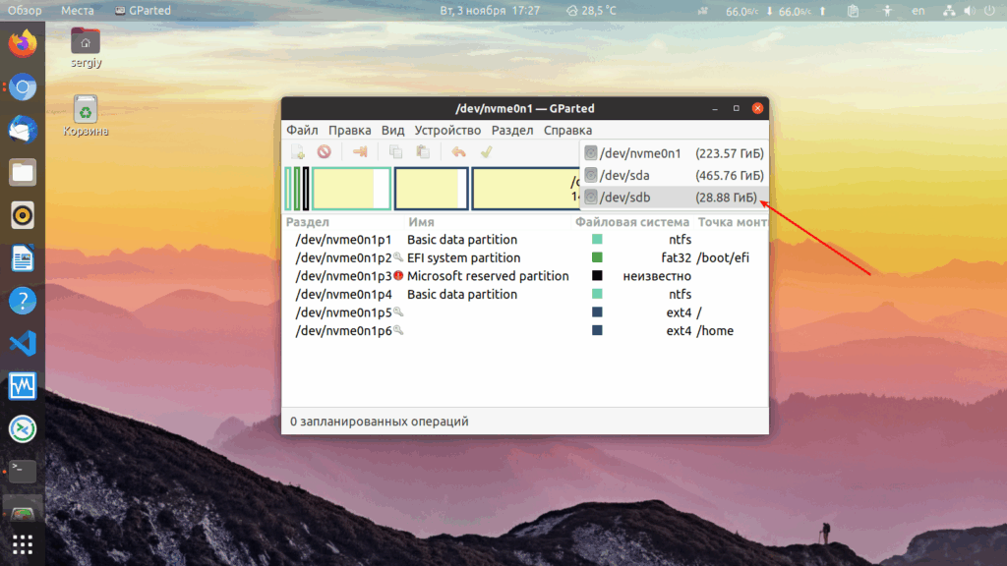Open the sergiy home folder desktop icon
The height and width of the screenshot is (566, 1007).
86,47
